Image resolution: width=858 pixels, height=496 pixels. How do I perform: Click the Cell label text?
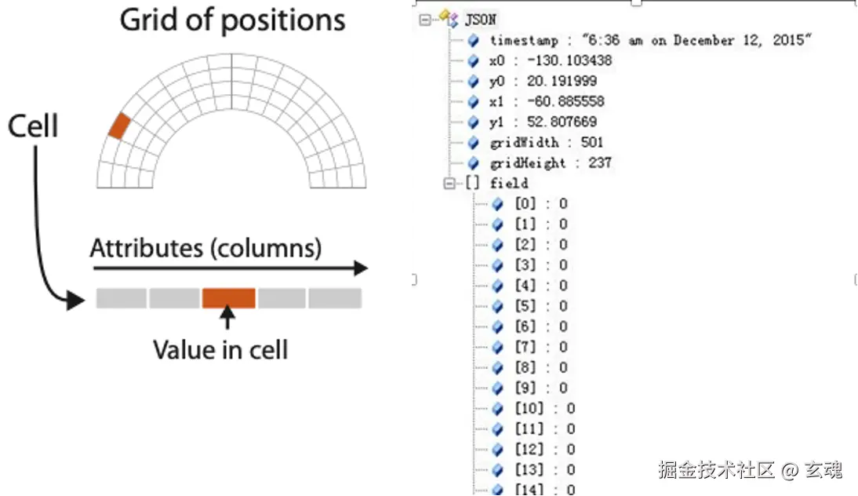click(33, 126)
